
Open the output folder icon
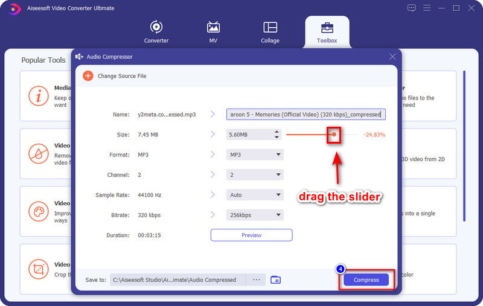coord(275,279)
